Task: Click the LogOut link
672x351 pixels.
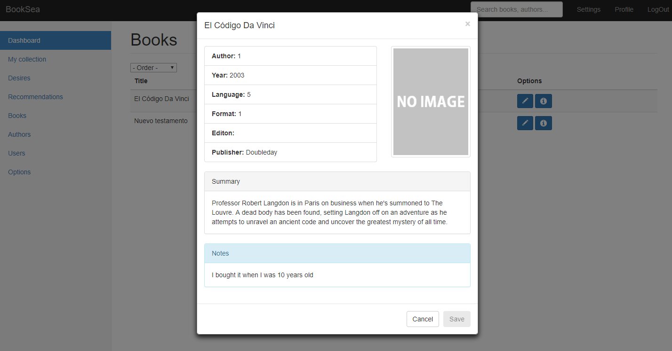Action: (x=658, y=9)
